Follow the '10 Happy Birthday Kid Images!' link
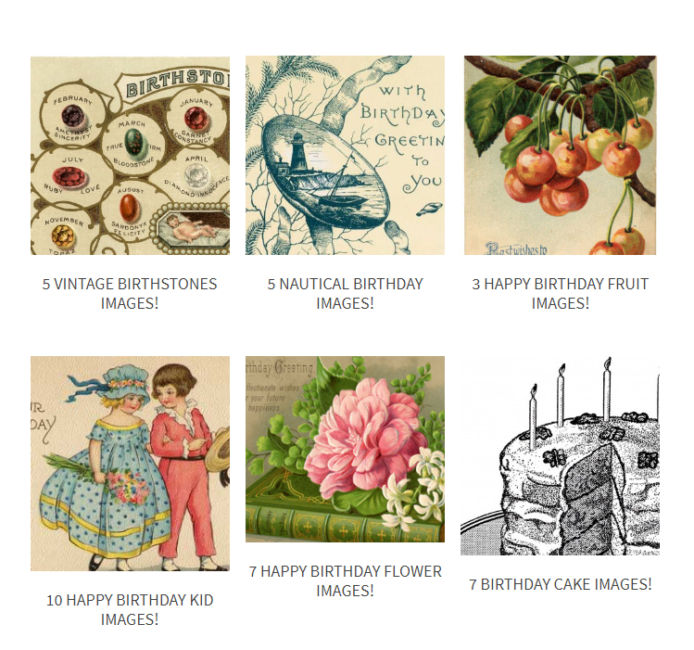Image resolution: width=694 pixels, height=650 pixels. pyautogui.click(x=130, y=610)
